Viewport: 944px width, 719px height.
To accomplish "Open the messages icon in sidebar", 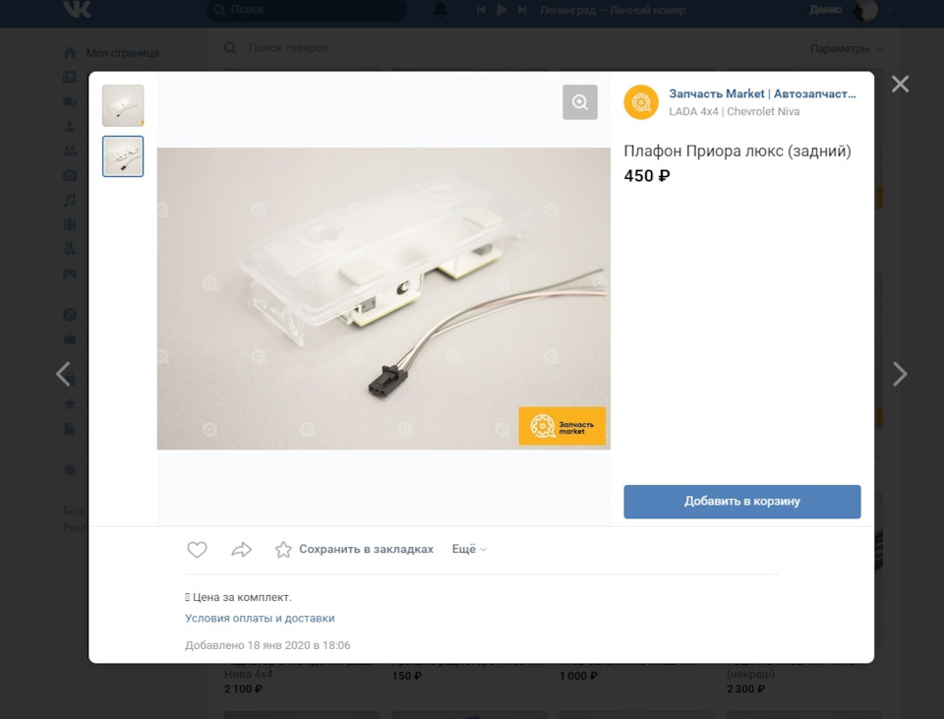I will (70, 101).
